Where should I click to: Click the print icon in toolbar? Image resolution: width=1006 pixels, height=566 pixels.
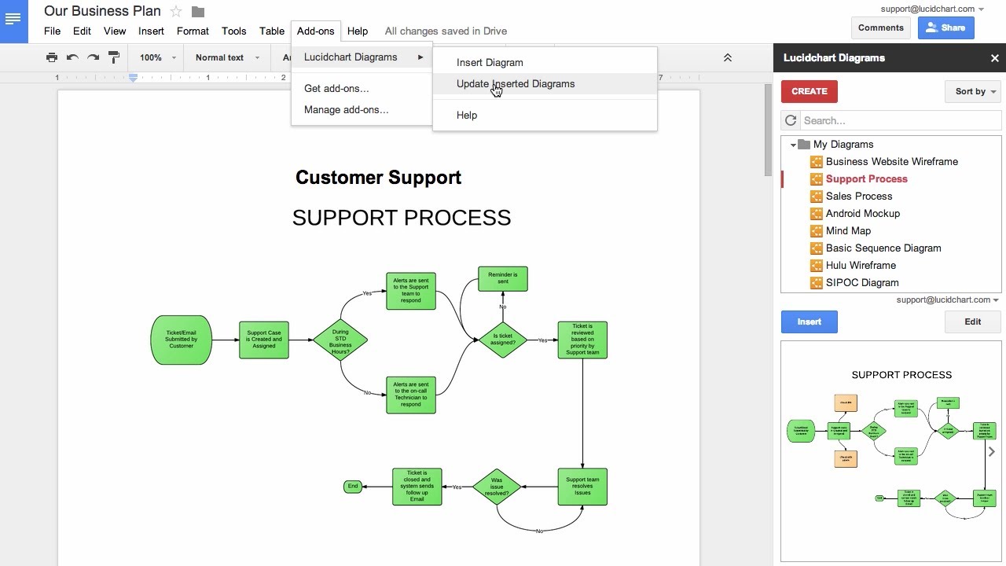[52, 57]
